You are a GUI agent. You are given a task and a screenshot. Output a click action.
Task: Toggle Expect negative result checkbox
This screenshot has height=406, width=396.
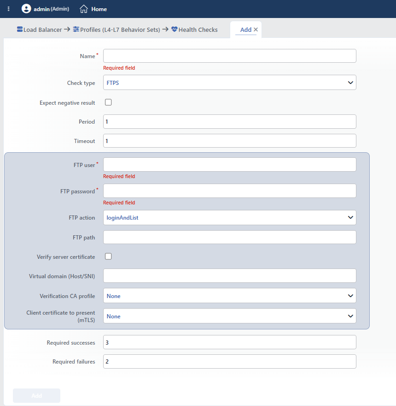click(x=108, y=102)
